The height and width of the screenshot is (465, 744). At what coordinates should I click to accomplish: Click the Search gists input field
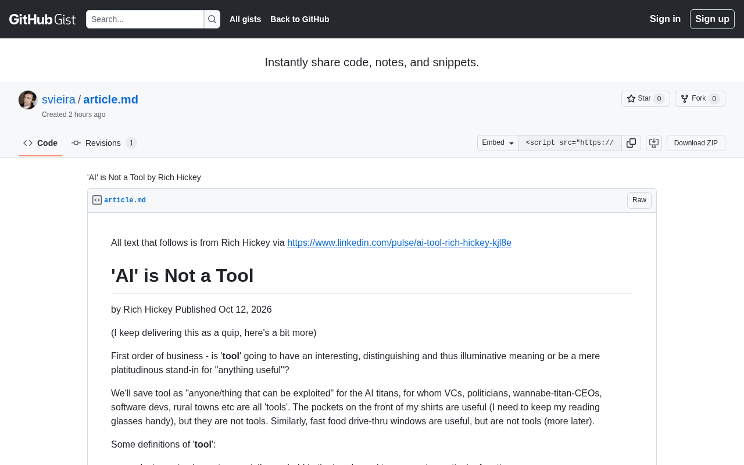[145, 19]
